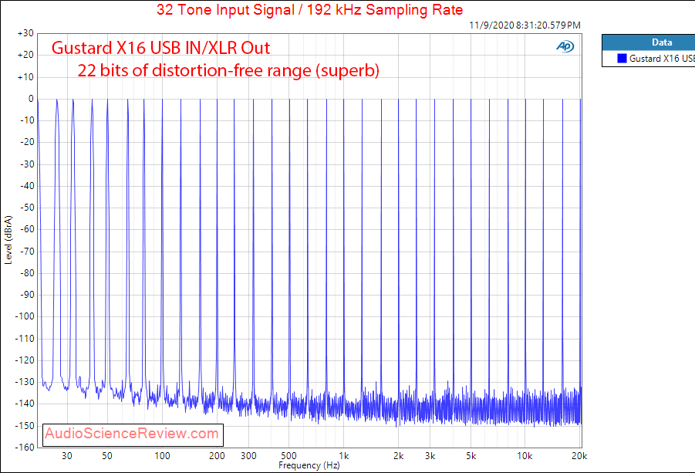Click the -80 level axis label
Screen dimensions: 695x473
point(27,273)
